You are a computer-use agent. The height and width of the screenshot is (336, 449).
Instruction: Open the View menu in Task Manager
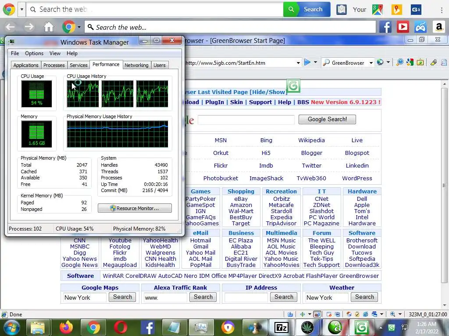coord(55,53)
